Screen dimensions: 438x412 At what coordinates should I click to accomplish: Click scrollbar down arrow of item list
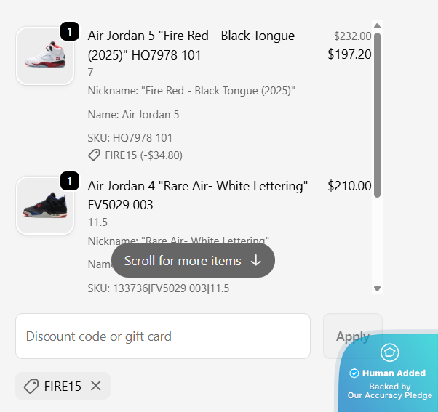coord(377,288)
